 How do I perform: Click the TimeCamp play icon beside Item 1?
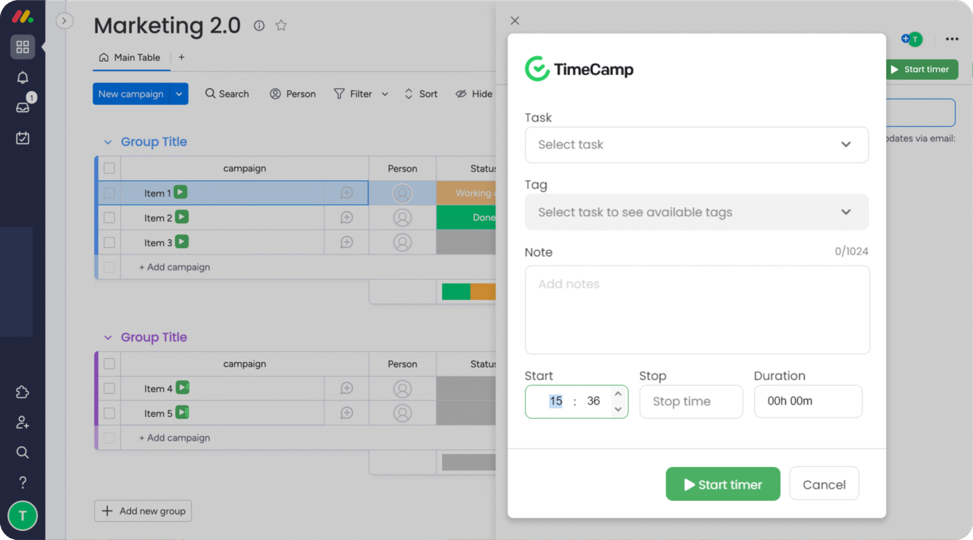pos(181,193)
